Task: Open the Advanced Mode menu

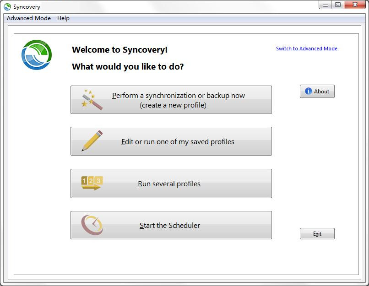Action: pos(28,18)
